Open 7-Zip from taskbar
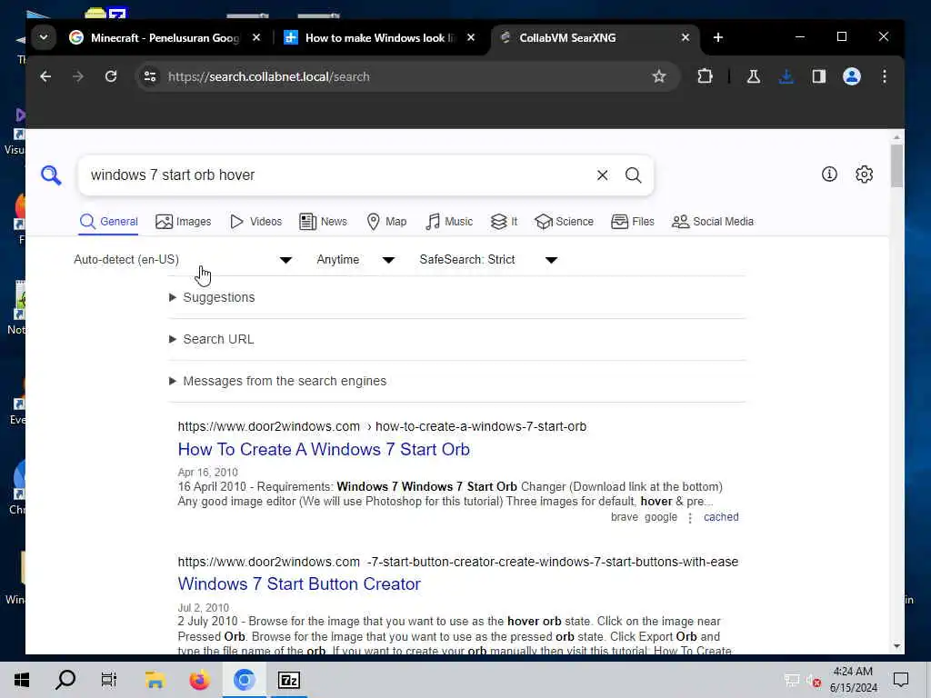The image size is (931, 698). (x=288, y=680)
